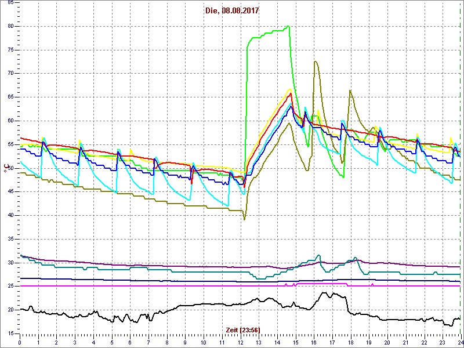Select the 40 label on the temperature axis

click(x=10, y=215)
